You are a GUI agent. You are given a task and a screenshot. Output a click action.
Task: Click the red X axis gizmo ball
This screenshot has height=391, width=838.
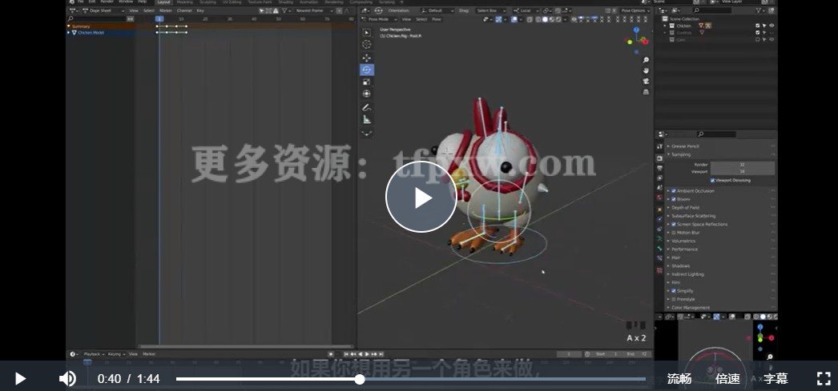coord(645,42)
